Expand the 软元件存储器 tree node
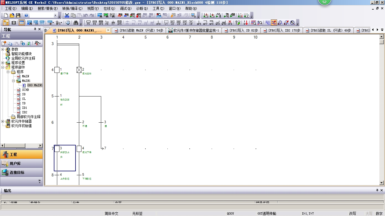 (x=3, y=121)
